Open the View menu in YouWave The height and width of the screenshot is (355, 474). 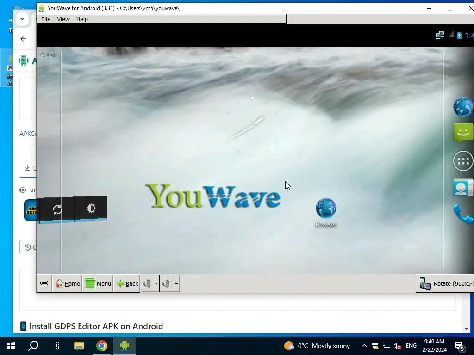(x=63, y=19)
